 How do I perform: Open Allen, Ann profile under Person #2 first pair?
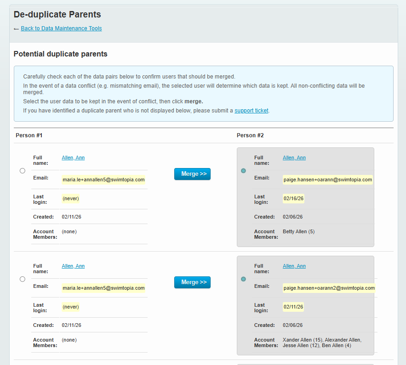[x=294, y=157]
